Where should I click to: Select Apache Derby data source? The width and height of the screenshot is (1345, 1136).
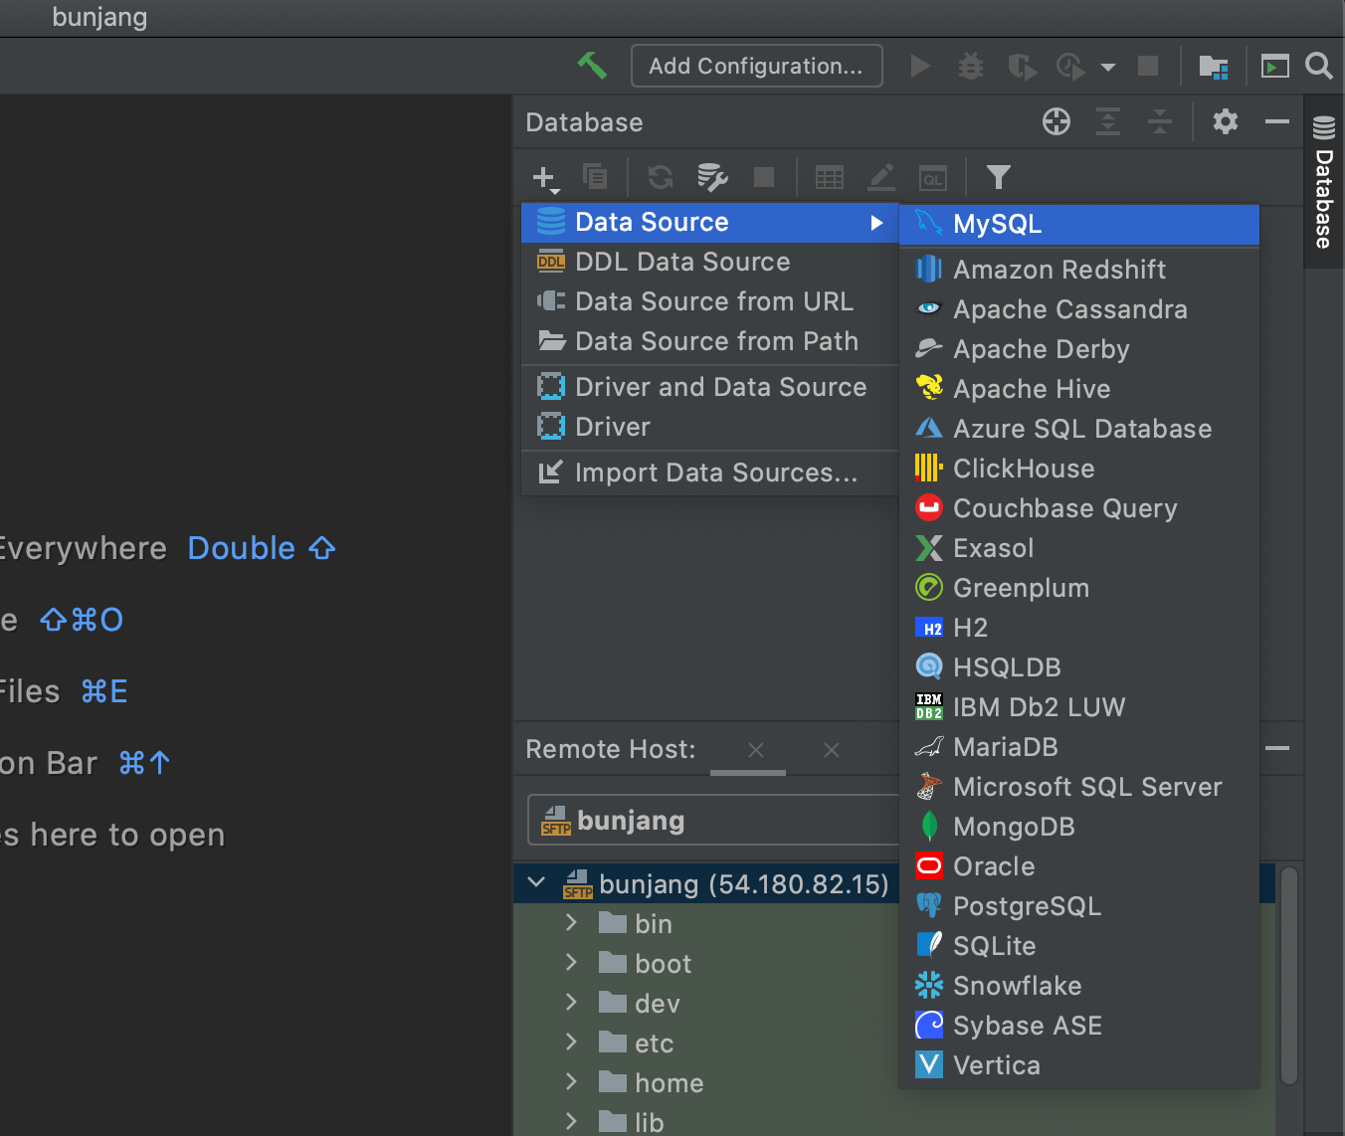point(1079,349)
